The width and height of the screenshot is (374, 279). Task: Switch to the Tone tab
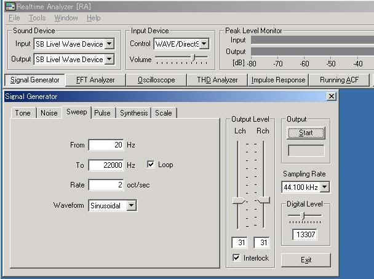[x=23, y=113]
